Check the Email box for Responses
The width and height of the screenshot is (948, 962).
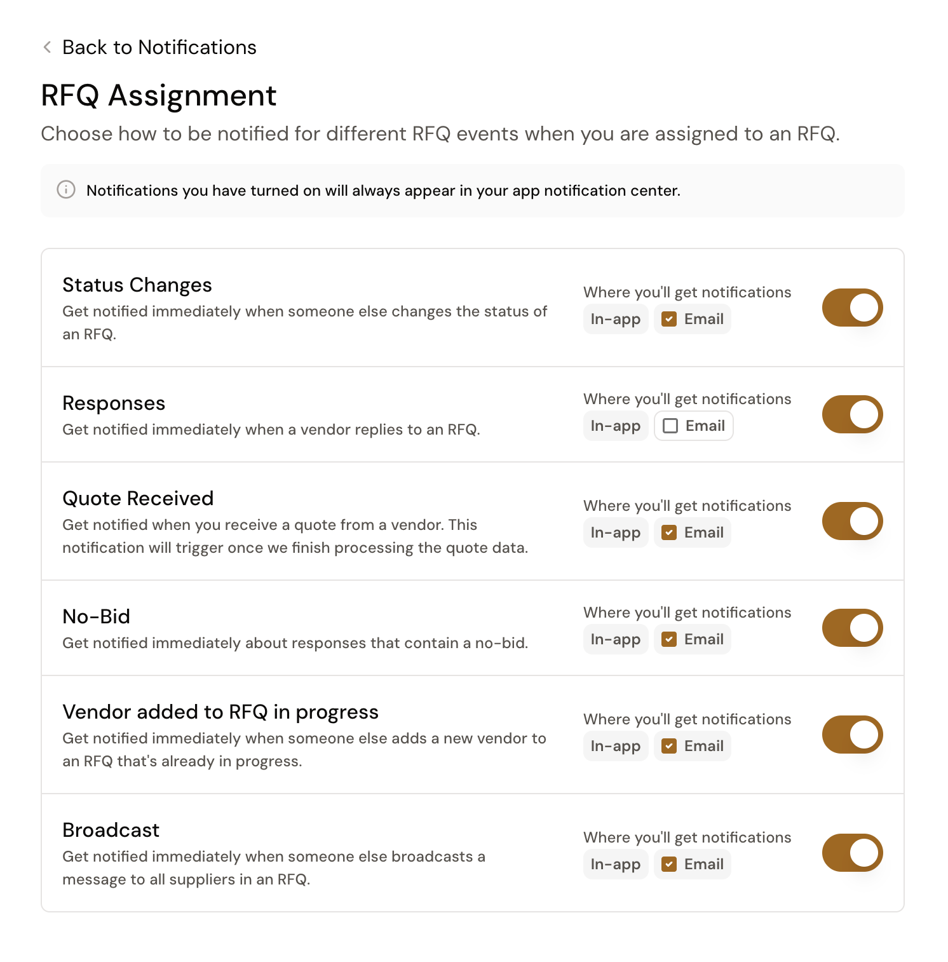tap(670, 426)
